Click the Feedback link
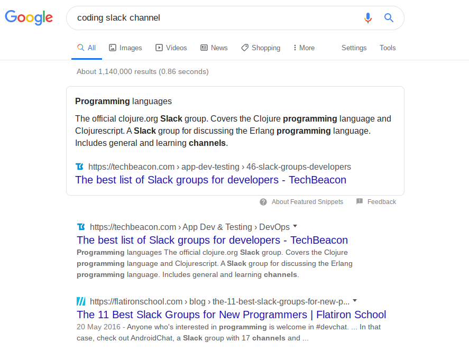The width and height of the screenshot is (469, 351). [x=382, y=202]
